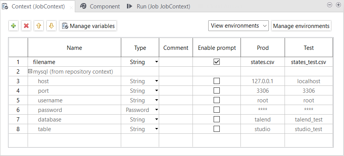This screenshot has width=344, height=156.
Task: Enable prompt checkbox for host
Action: [x=217, y=81]
